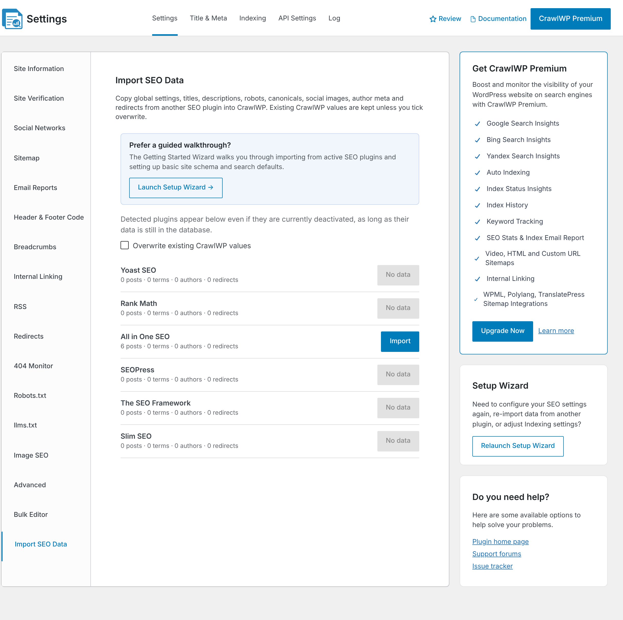This screenshot has width=623, height=620.
Task: Select Import SEO Data sidebar item
Action: pyautogui.click(x=41, y=544)
